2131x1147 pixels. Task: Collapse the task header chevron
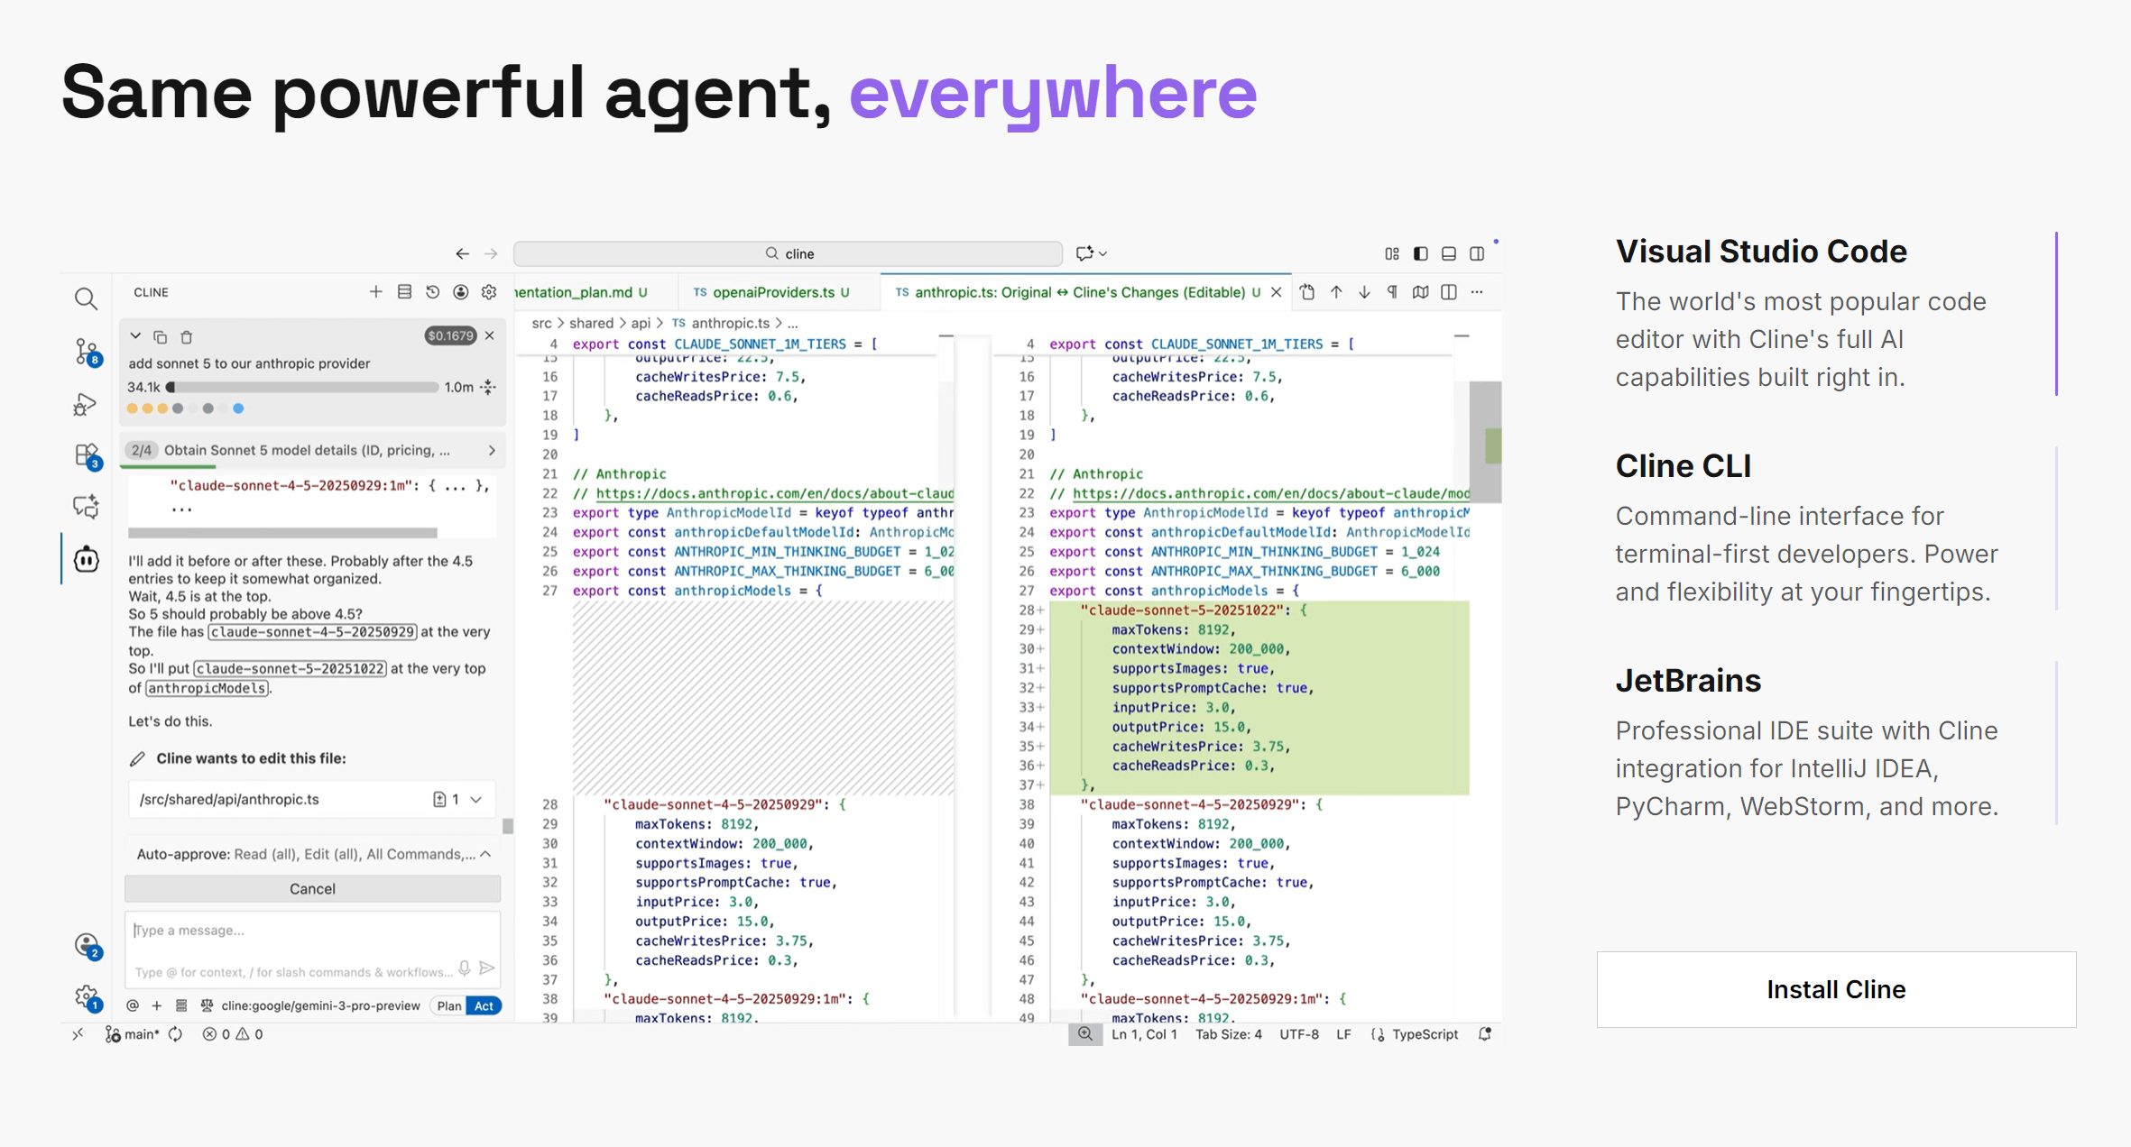pyautogui.click(x=135, y=336)
